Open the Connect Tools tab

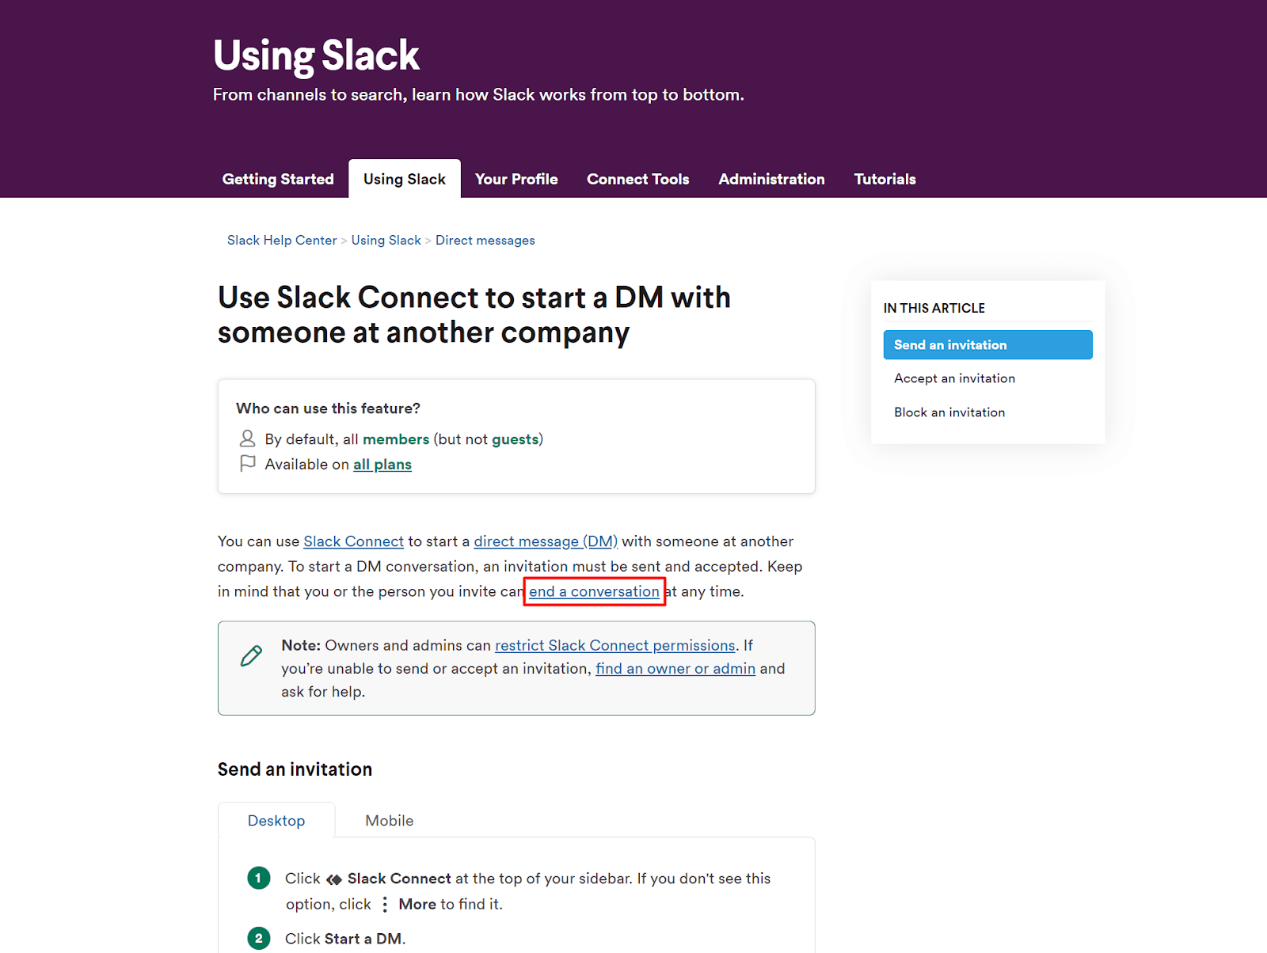point(637,179)
